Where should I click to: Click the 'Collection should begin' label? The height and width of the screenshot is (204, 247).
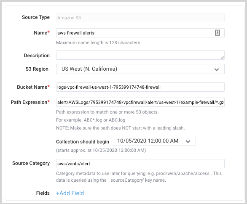[83, 142]
